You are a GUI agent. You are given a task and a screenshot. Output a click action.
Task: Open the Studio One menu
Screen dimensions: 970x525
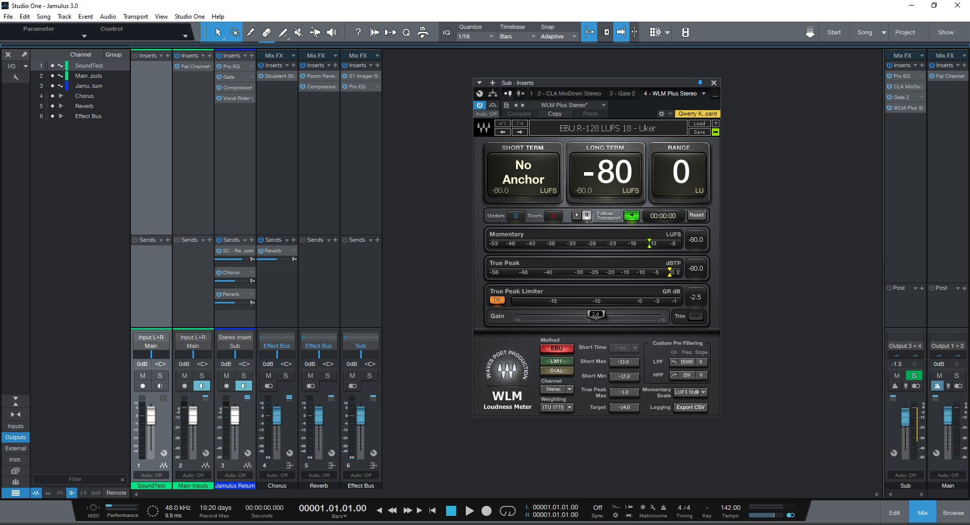pos(189,17)
